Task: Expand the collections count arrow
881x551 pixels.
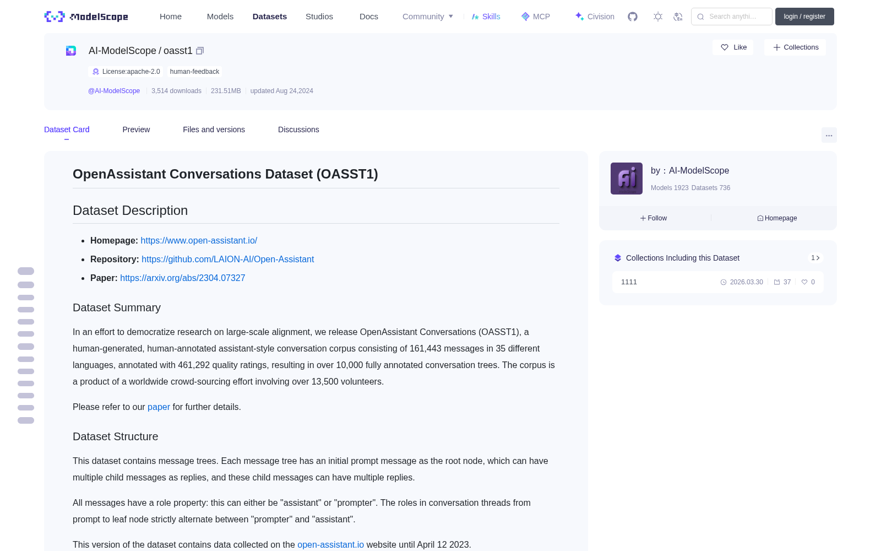Action: pyautogui.click(x=815, y=258)
